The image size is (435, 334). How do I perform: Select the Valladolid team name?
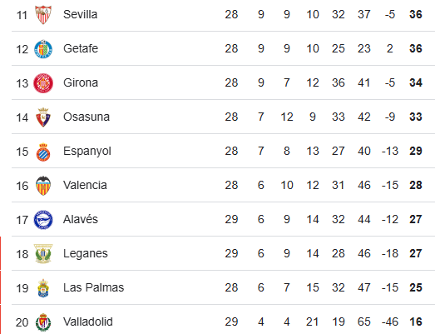tap(88, 322)
